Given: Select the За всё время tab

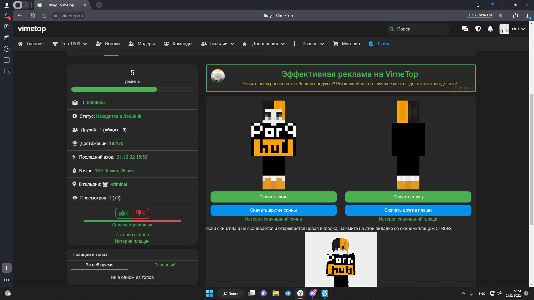Looking at the screenshot, I should point(99,265).
